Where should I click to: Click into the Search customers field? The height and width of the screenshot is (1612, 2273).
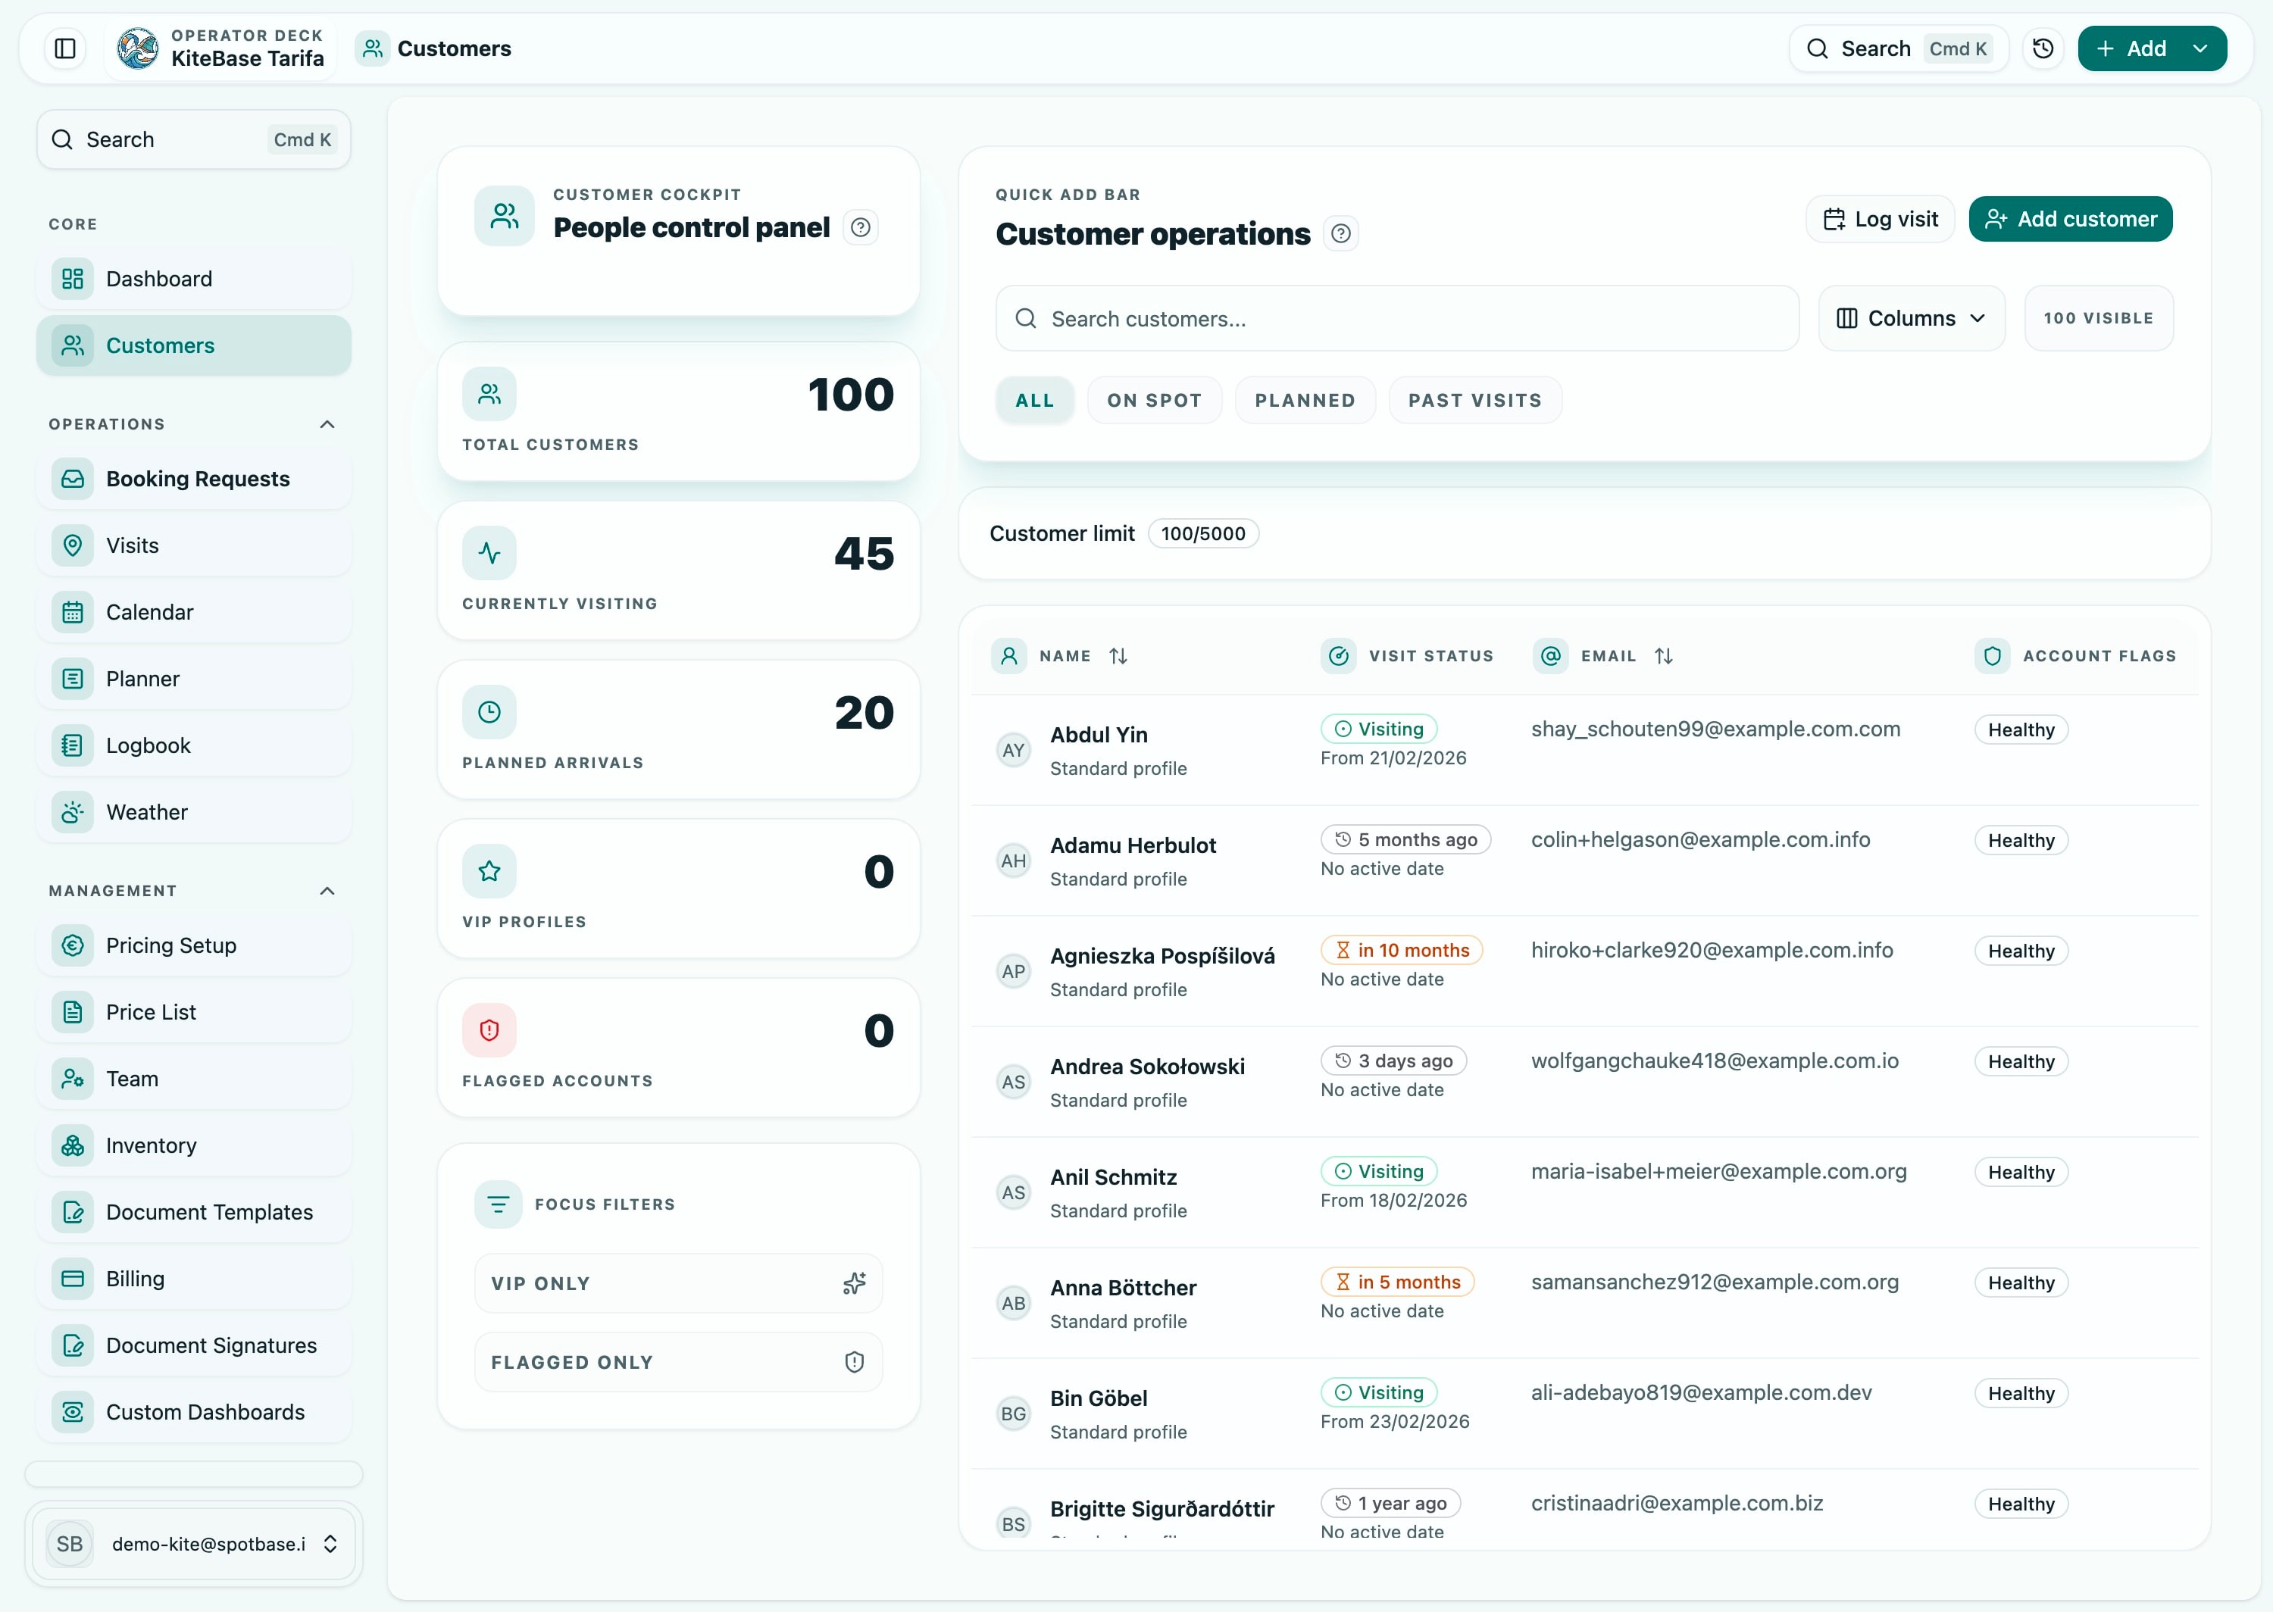click(x=1390, y=319)
